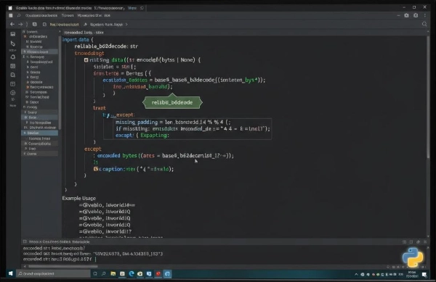Screen dimensions: 436x282
Task: Open the notification center icon at taskbar's right end
Action: [424, 275]
